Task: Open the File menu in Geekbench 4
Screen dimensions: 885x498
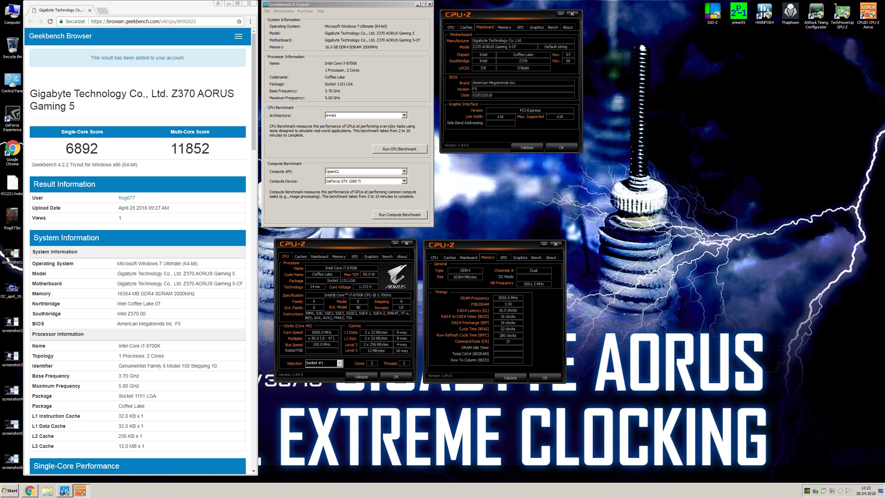Action: [x=267, y=11]
